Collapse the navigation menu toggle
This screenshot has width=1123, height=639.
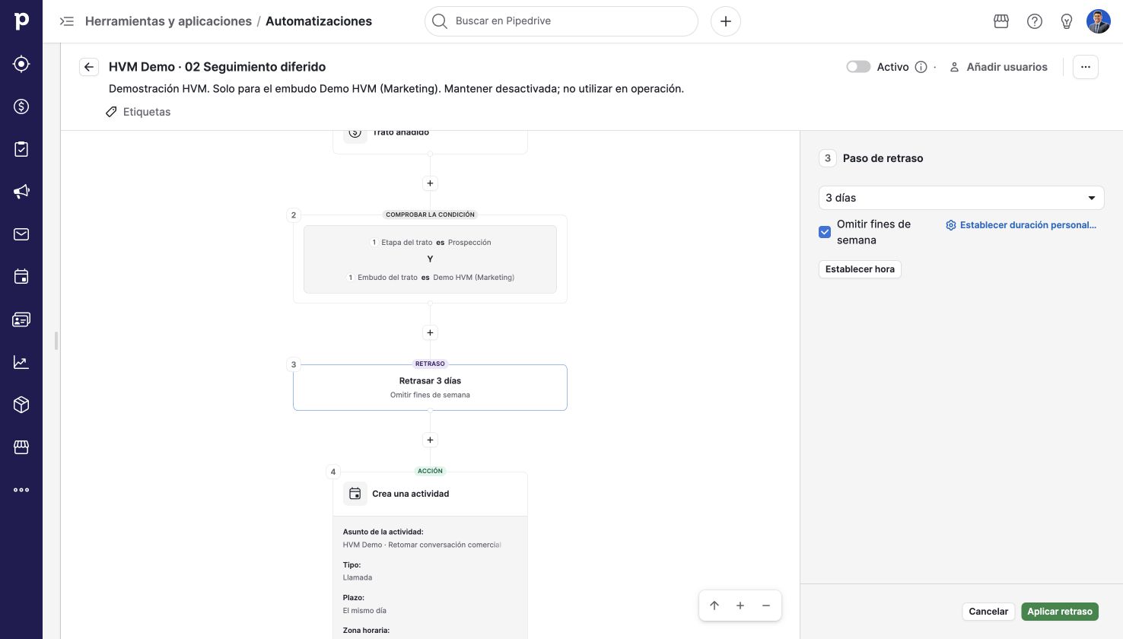click(67, 21)
